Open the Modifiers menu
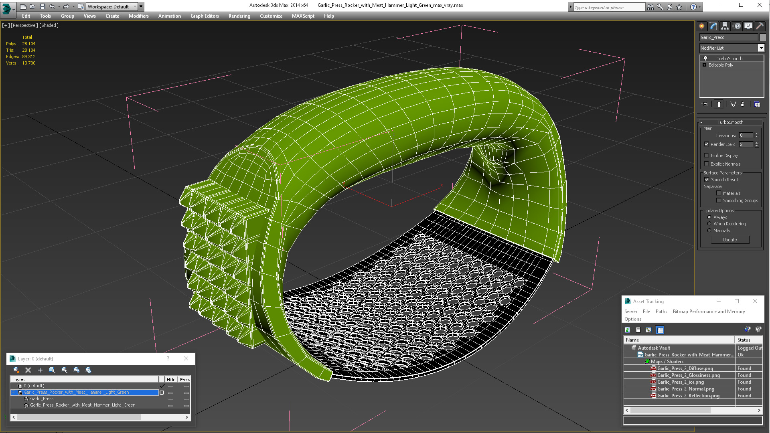The height and width of the screenshot is (433, 770). coord(138,16)
